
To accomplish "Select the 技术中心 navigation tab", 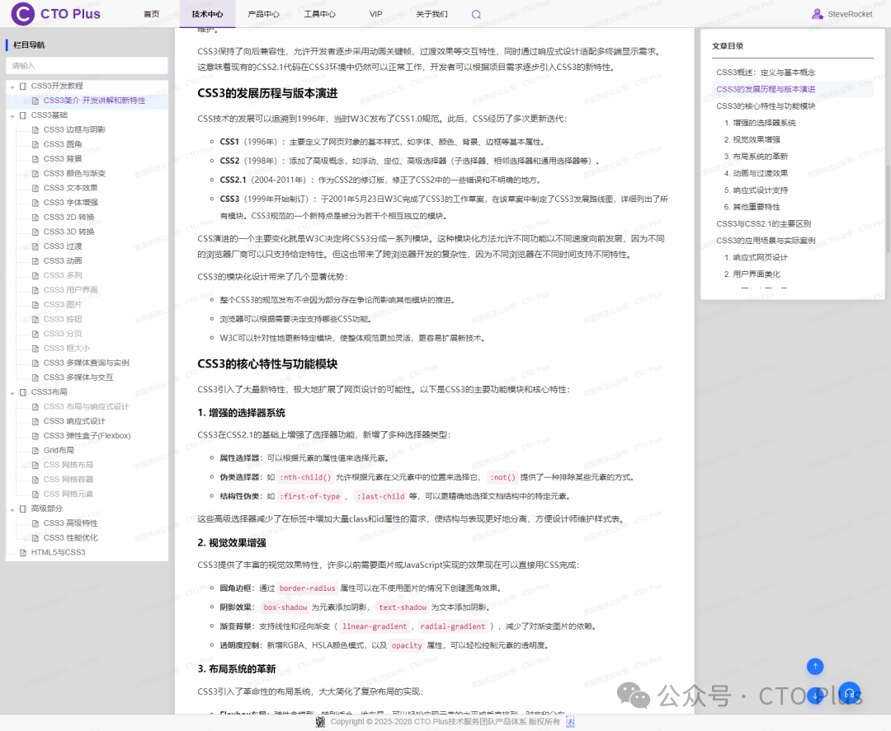I will (207, 14).
